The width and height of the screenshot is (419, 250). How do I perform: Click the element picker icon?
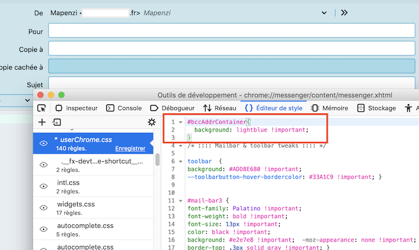[x=41, y=108]
